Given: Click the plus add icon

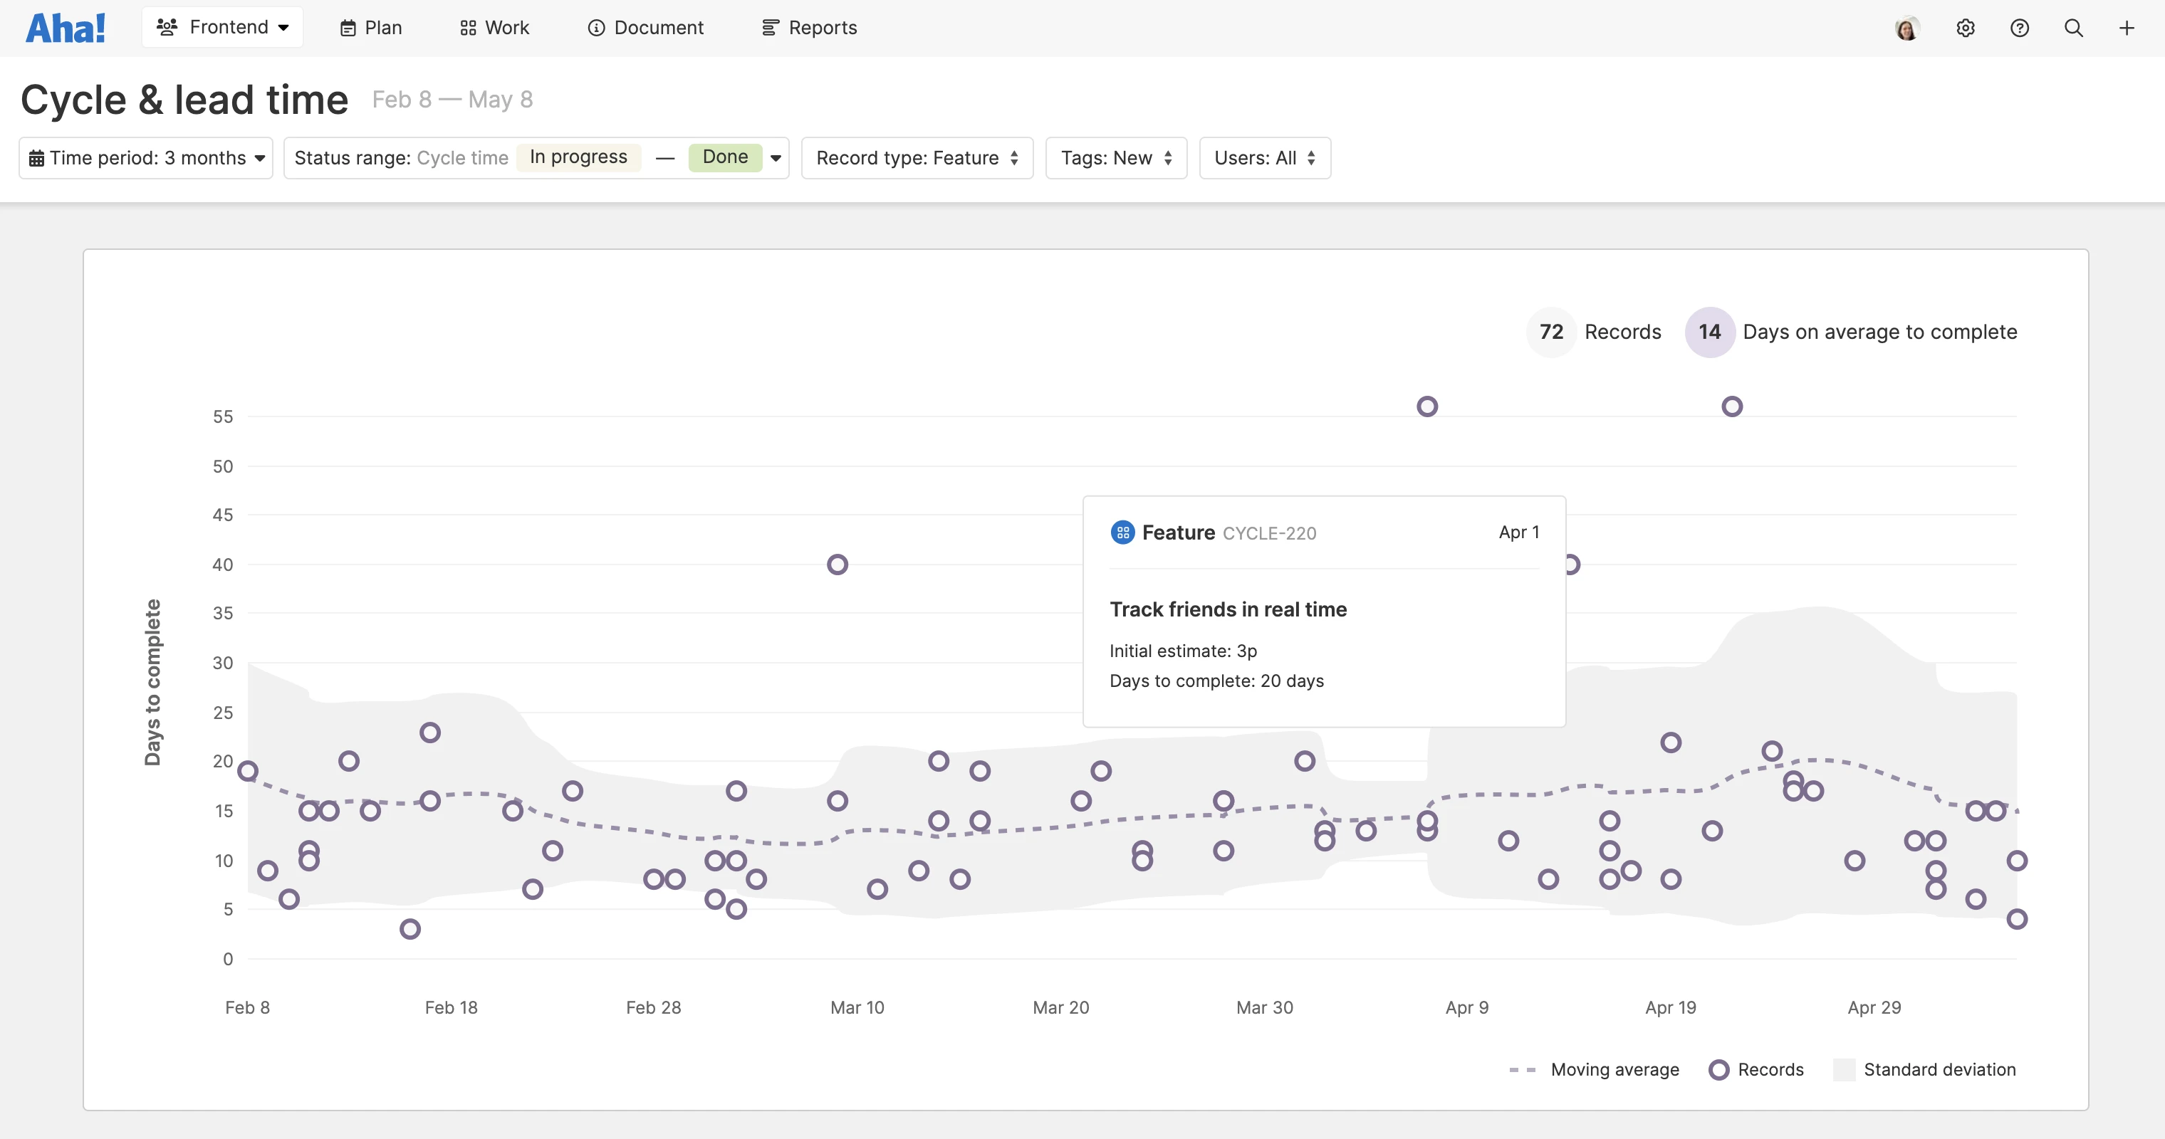Looking at the screenshot, I should (x=2127, y=28).
